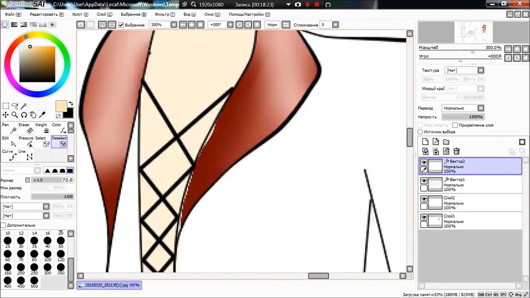Activate the Magic Wand selection tool
This screenshot has height=298, width=530.
pos(24,106)
